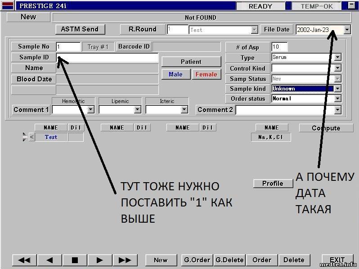The height and width of the screenshot is (269, 359).
Task: Click the G.Order button in bottom bar
Action: [197, 260]
